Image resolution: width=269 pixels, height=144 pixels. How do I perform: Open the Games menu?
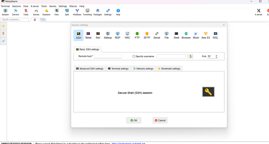pyautogui.click(x=53, y=6)
